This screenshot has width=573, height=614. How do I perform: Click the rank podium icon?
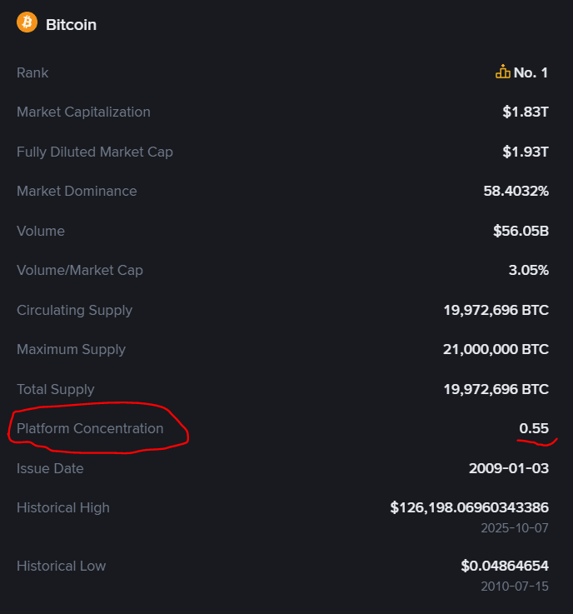(502, 72)
